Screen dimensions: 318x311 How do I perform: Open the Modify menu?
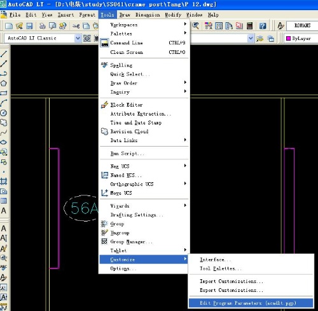coord(173,15)
